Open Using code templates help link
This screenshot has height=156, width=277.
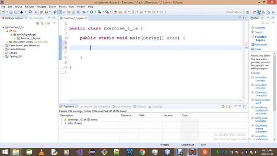click(261, 120)
